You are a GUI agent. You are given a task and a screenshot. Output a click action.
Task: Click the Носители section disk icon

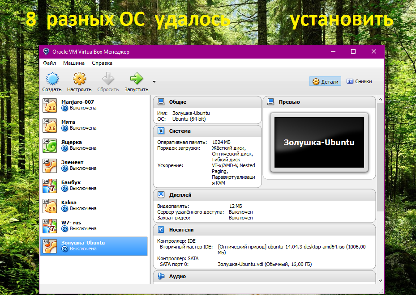(x=161, y=230)
